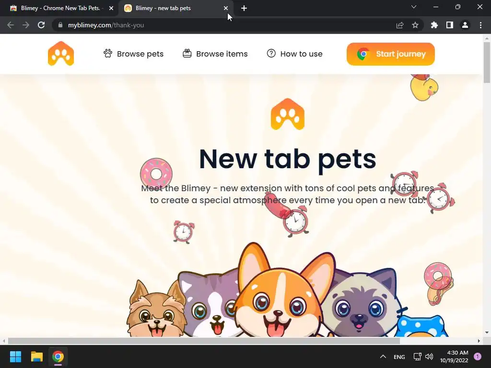Click the blue polka dot pet

coord(421,326)
